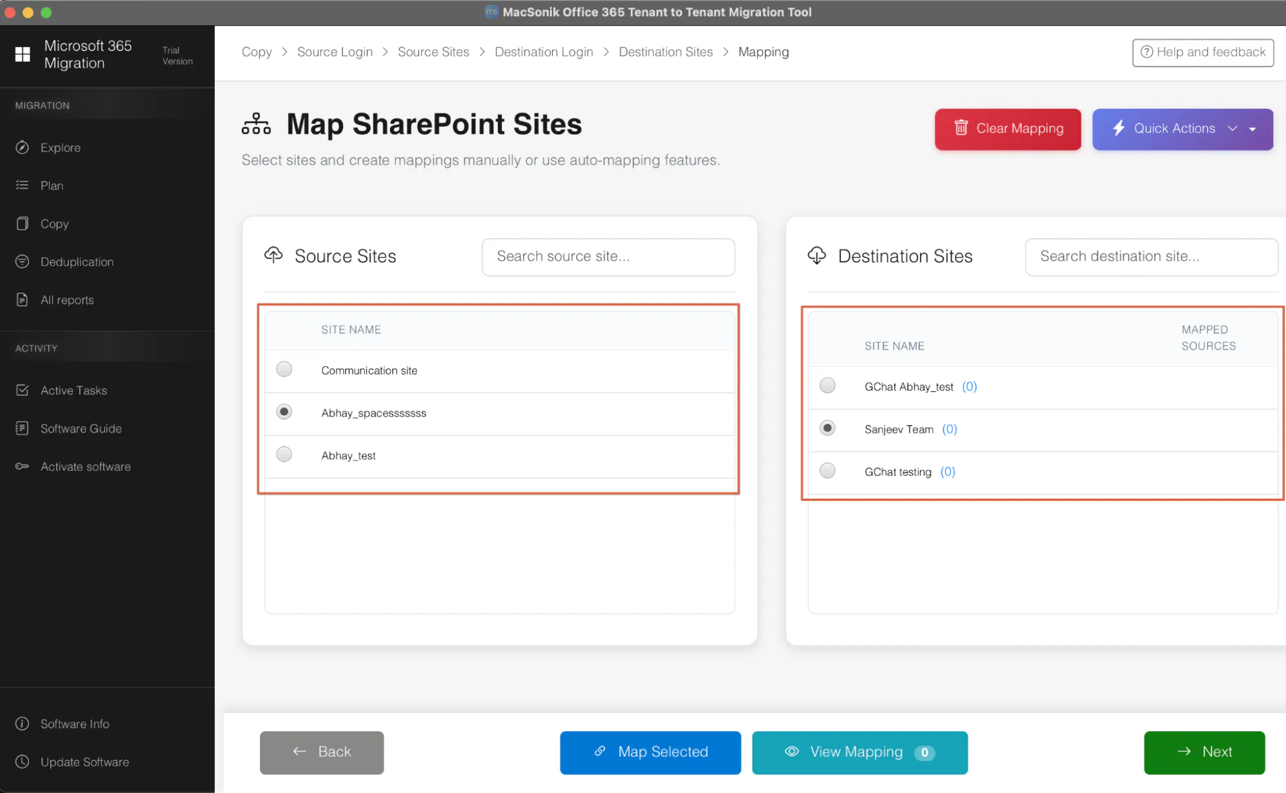Go to Source Sites breadcrumb step
Image resolution: width=1286 pixels, height=793 pixels.
pyautogui.click(x=433, y=51)
